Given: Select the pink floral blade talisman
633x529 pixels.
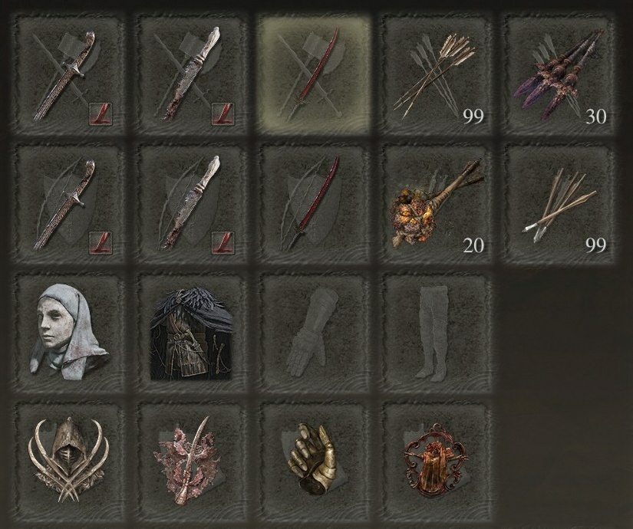Looking at the screenshot, I should 191,461.
